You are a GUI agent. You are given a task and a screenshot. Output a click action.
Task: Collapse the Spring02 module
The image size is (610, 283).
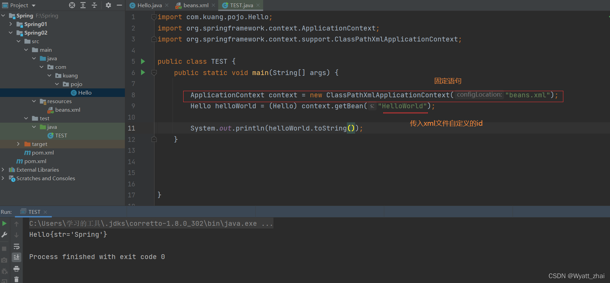click(11, 33)
